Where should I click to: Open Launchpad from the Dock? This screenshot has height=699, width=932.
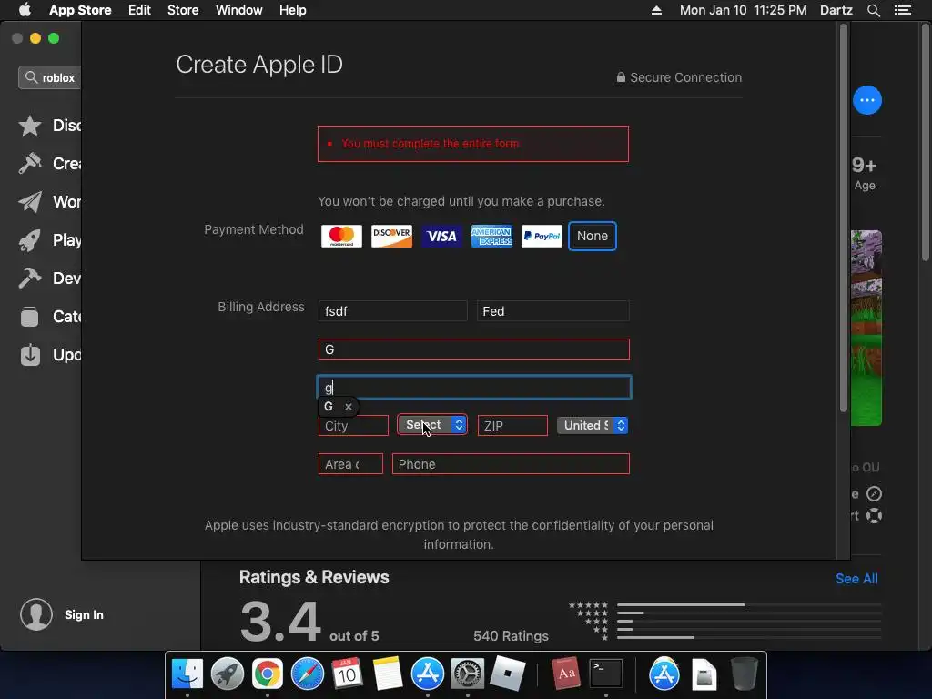(227, 674)
